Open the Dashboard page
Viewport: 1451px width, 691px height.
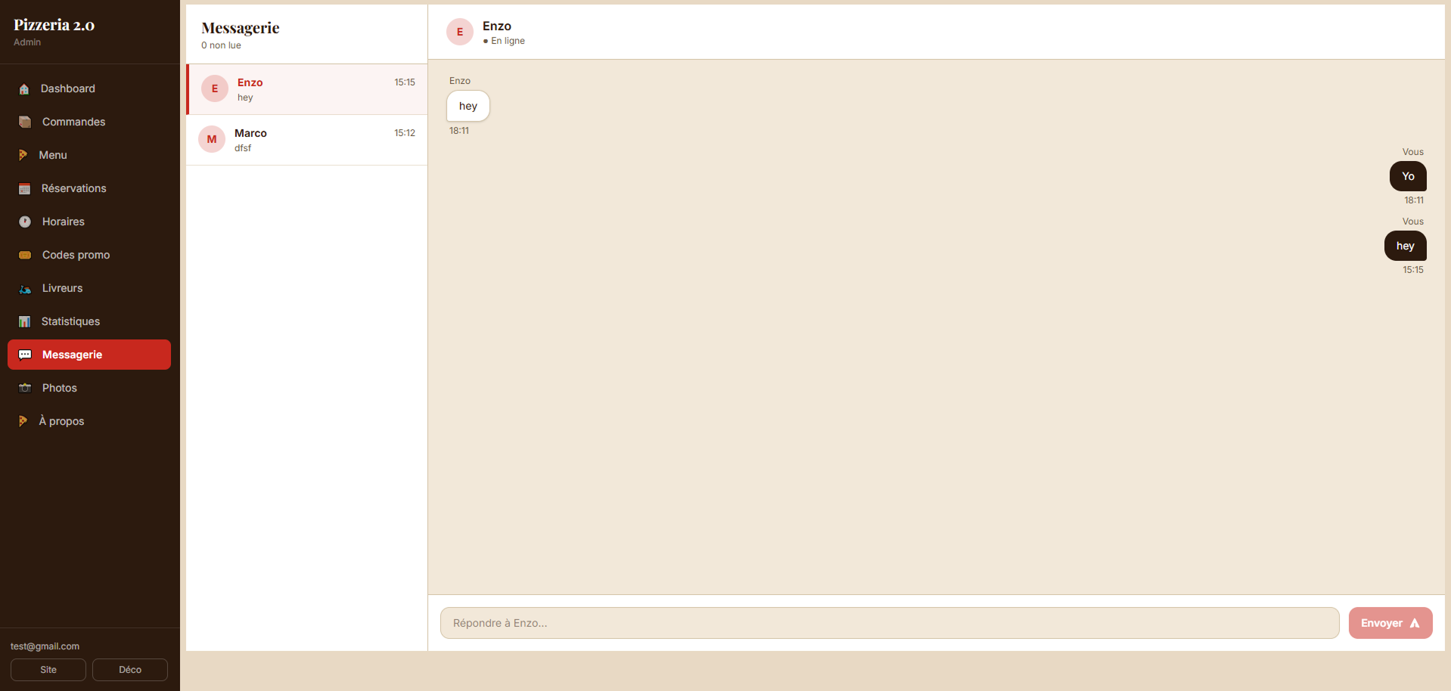(89, 88)
